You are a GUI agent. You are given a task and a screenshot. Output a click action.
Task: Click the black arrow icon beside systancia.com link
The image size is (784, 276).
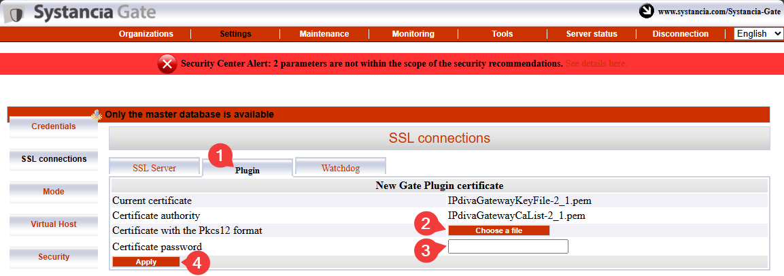coord(647,10)
